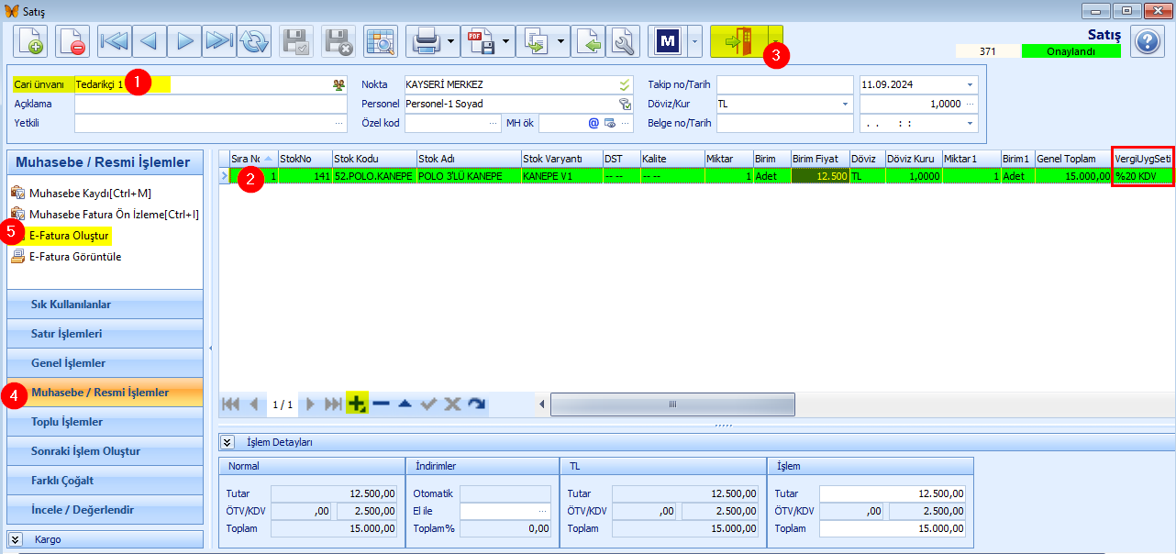Go to the previous record in top toolbar
Viewport: 1176px width, 554px height.
149,41
